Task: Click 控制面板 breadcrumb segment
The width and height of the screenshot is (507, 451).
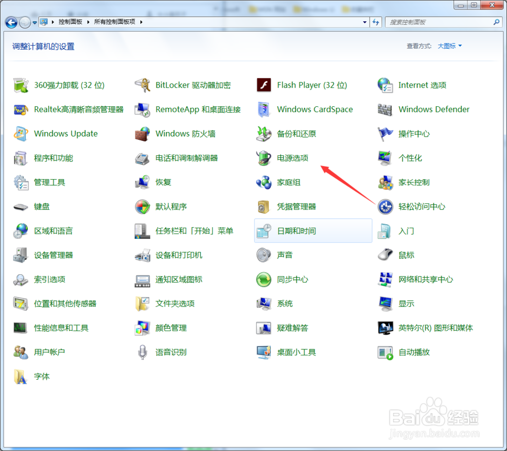Action: 70,22
